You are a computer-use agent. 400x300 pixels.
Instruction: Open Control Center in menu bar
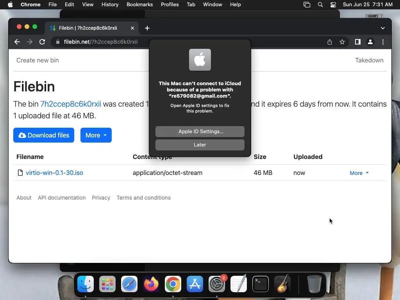[333, 4]
